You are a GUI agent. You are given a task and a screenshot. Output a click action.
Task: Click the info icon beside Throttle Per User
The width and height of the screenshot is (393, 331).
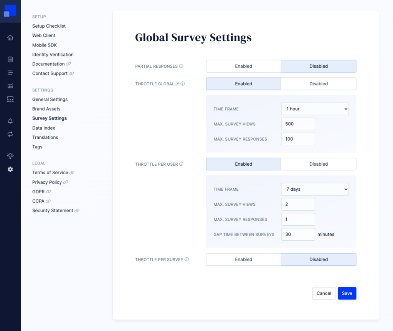[x=181, y=164]
